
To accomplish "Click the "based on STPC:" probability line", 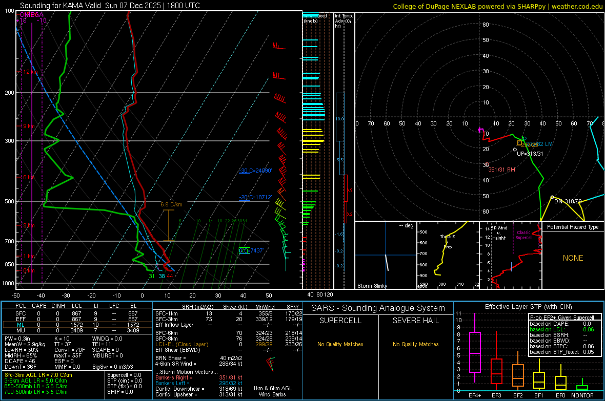I will tap(562, 346).
